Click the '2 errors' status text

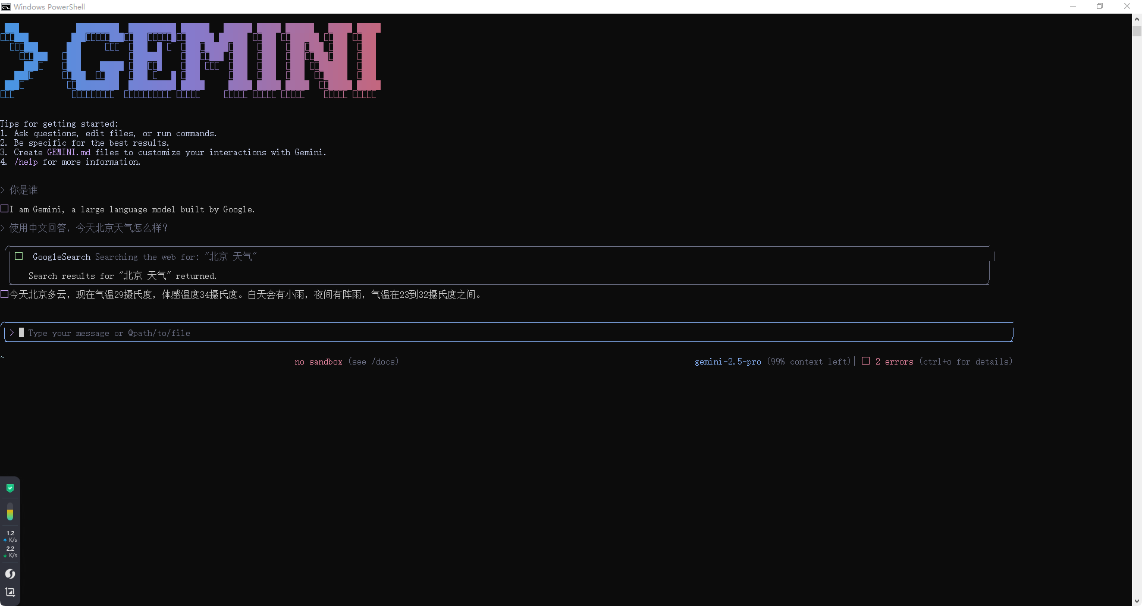[894, 362]
